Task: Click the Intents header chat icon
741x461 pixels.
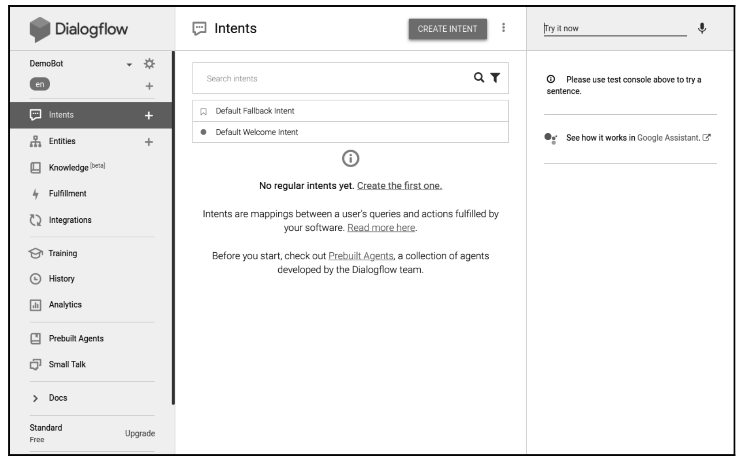Action: coord(199,29)
